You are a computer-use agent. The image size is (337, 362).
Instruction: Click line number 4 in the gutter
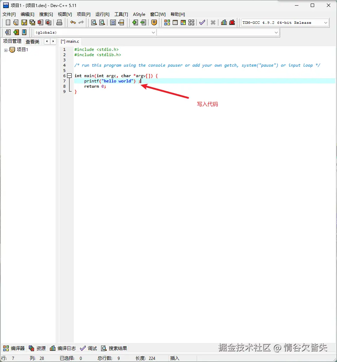tap(65, 65)
